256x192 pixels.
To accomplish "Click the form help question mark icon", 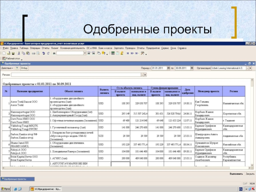I will (17, 68).
